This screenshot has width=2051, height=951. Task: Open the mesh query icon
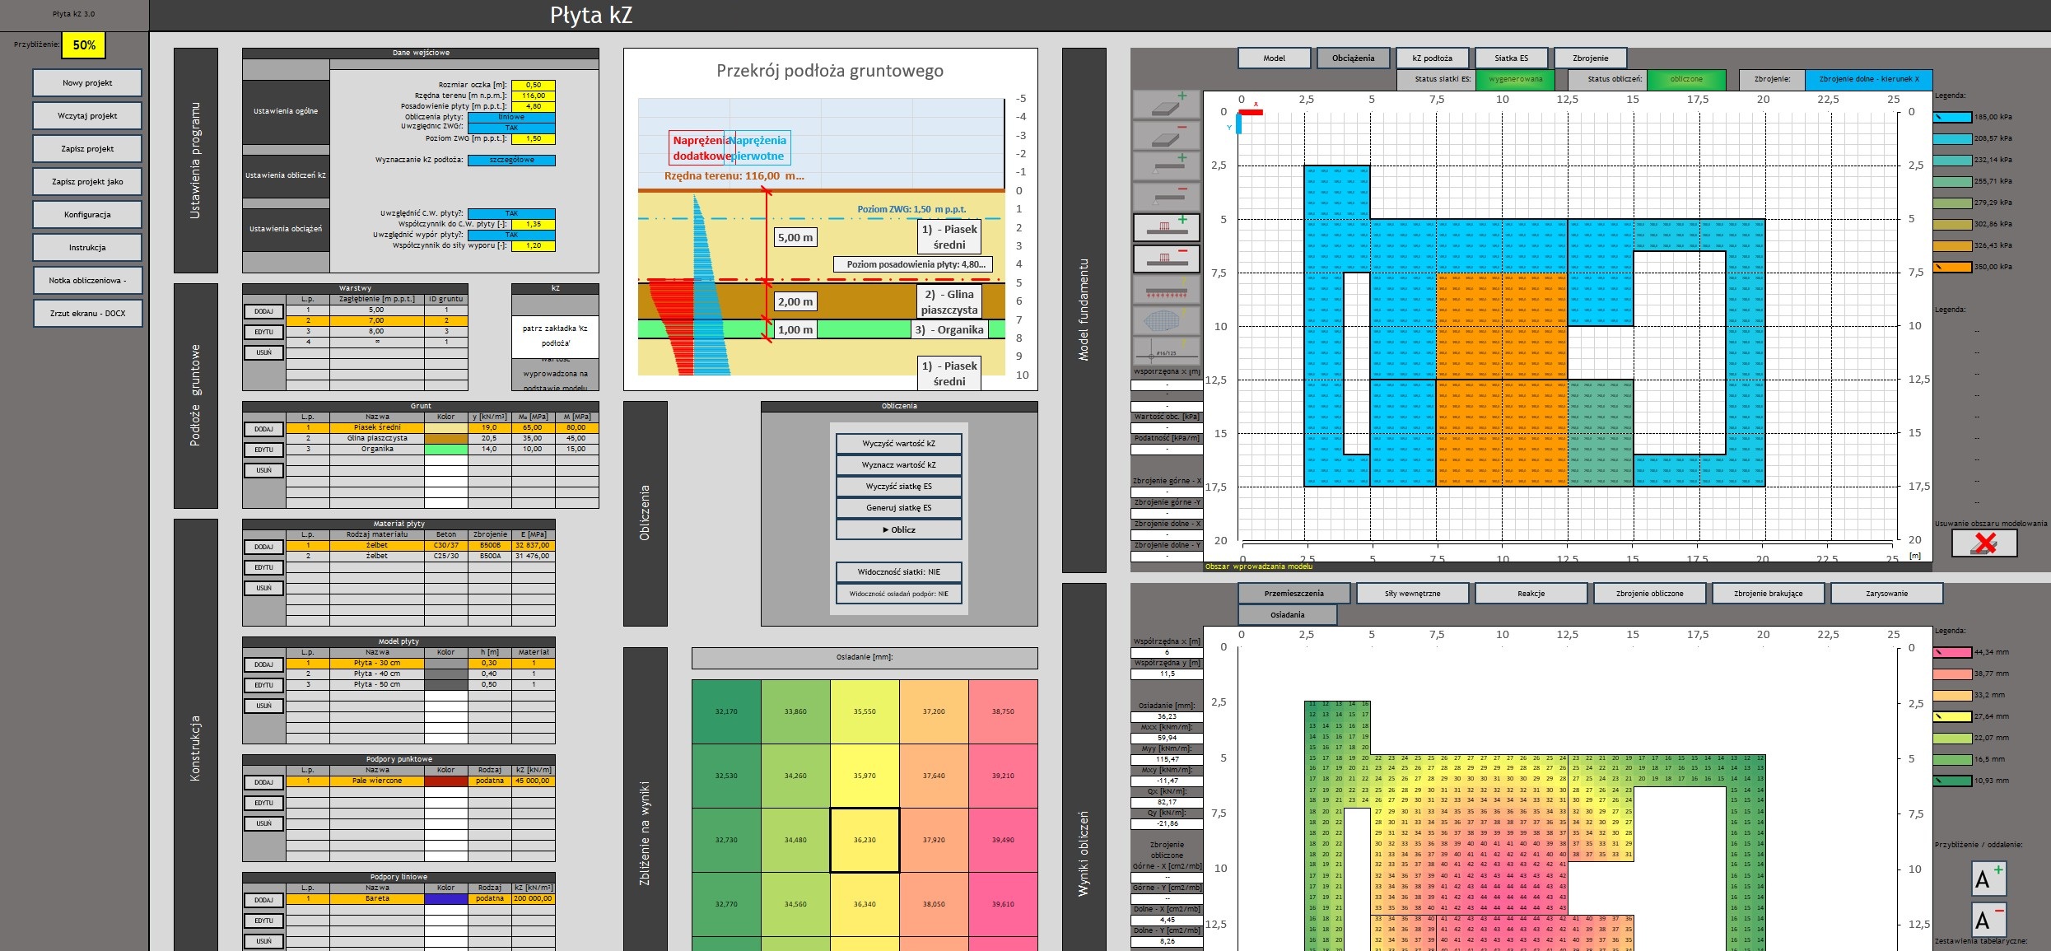point(1167,319)
